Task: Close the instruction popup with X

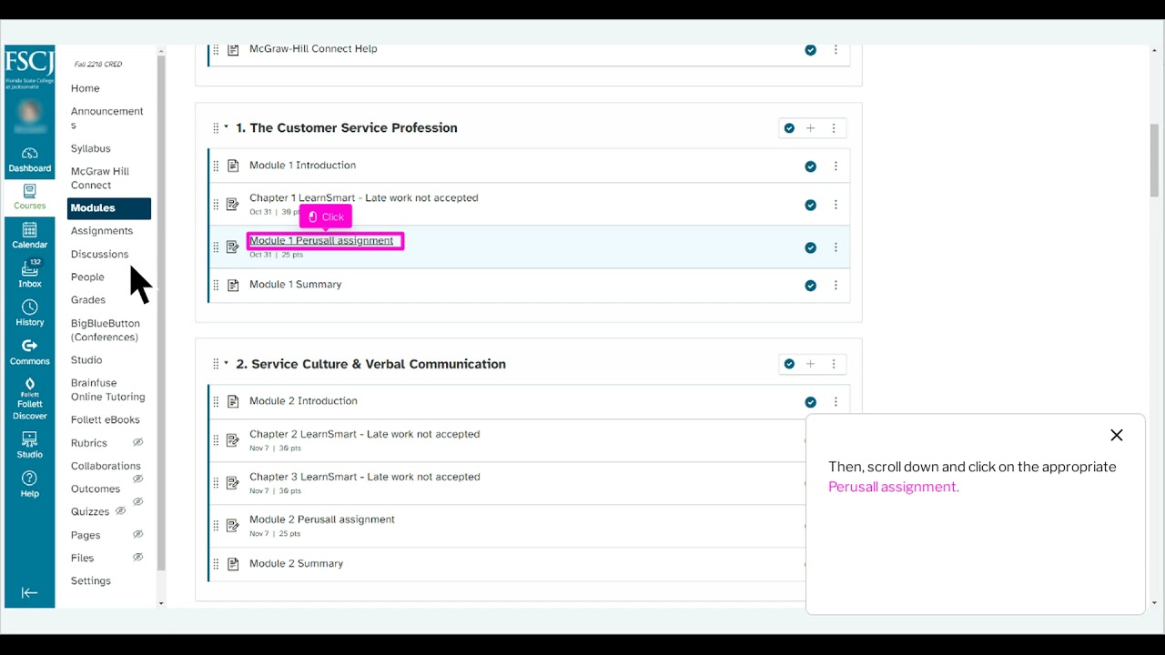Action: click(1117, 436)
